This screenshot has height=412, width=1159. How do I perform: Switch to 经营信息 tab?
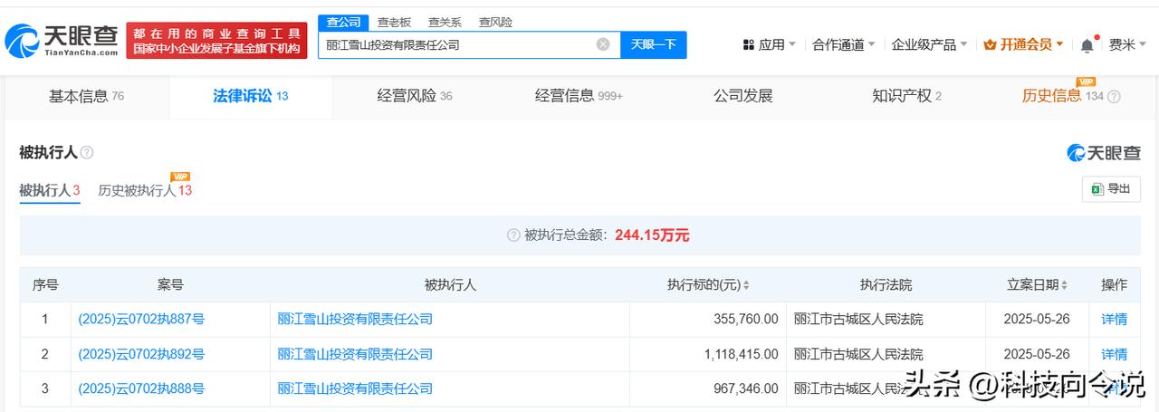pyautogui.click(x=579, y=96)
